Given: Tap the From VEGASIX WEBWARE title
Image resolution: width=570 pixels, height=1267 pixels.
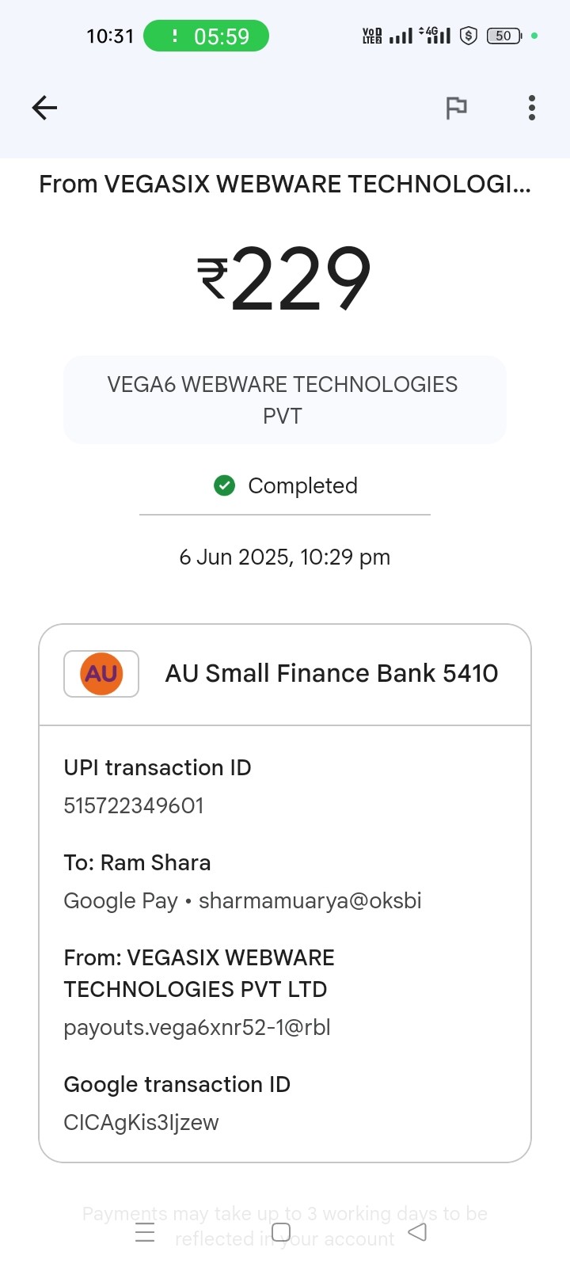Looking at the screenshot, I should [x=285, y=184].
